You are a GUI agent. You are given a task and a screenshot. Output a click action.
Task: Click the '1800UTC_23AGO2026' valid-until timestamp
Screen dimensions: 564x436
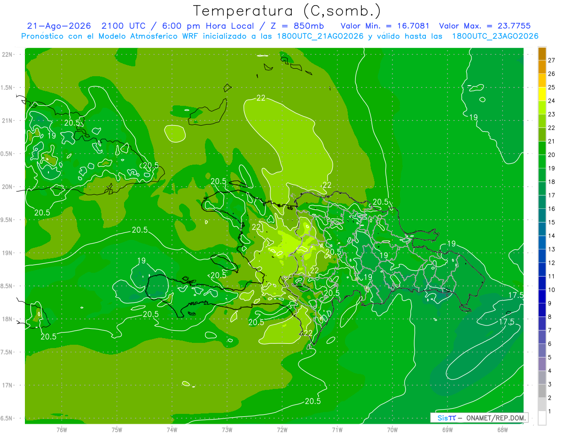tap(495, 36)
